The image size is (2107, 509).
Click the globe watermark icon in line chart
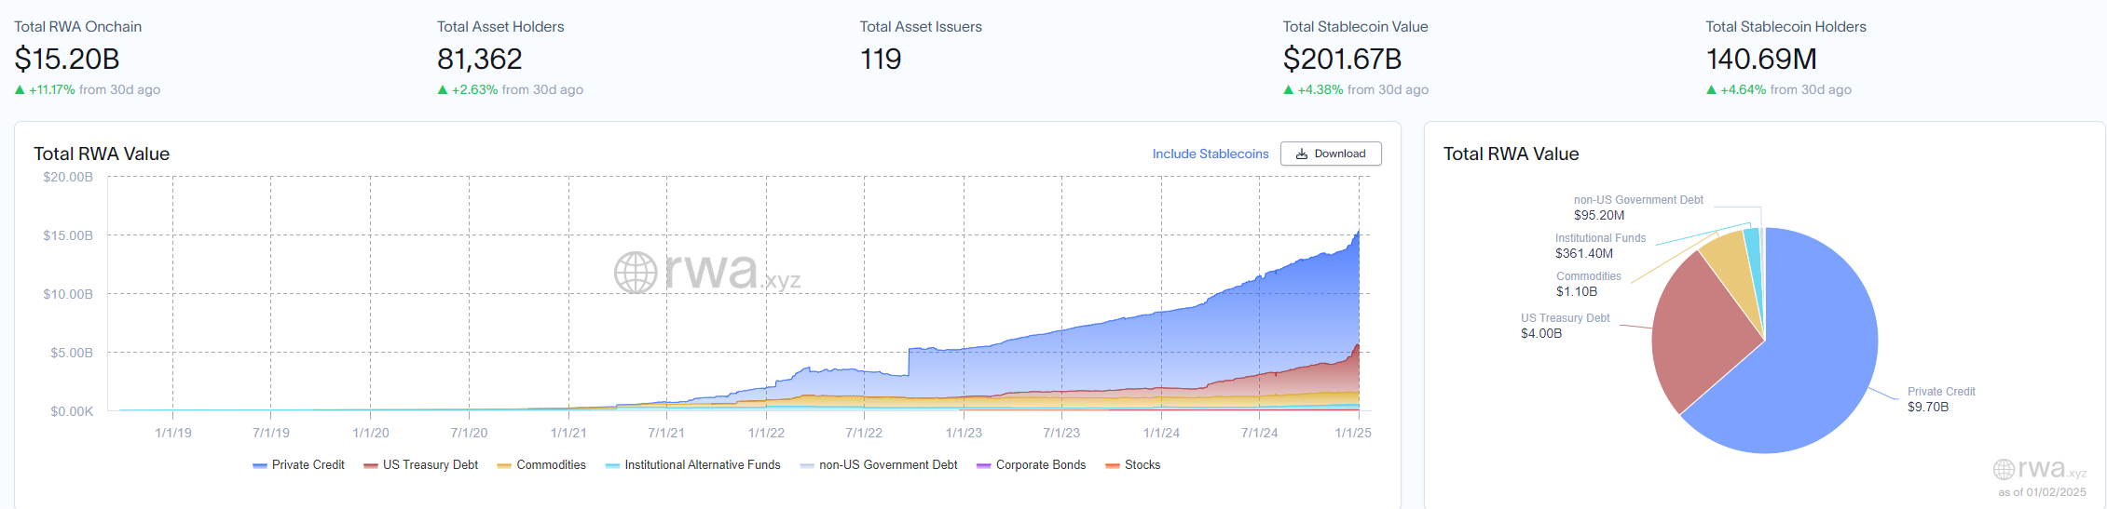click(x=636, y=273)
